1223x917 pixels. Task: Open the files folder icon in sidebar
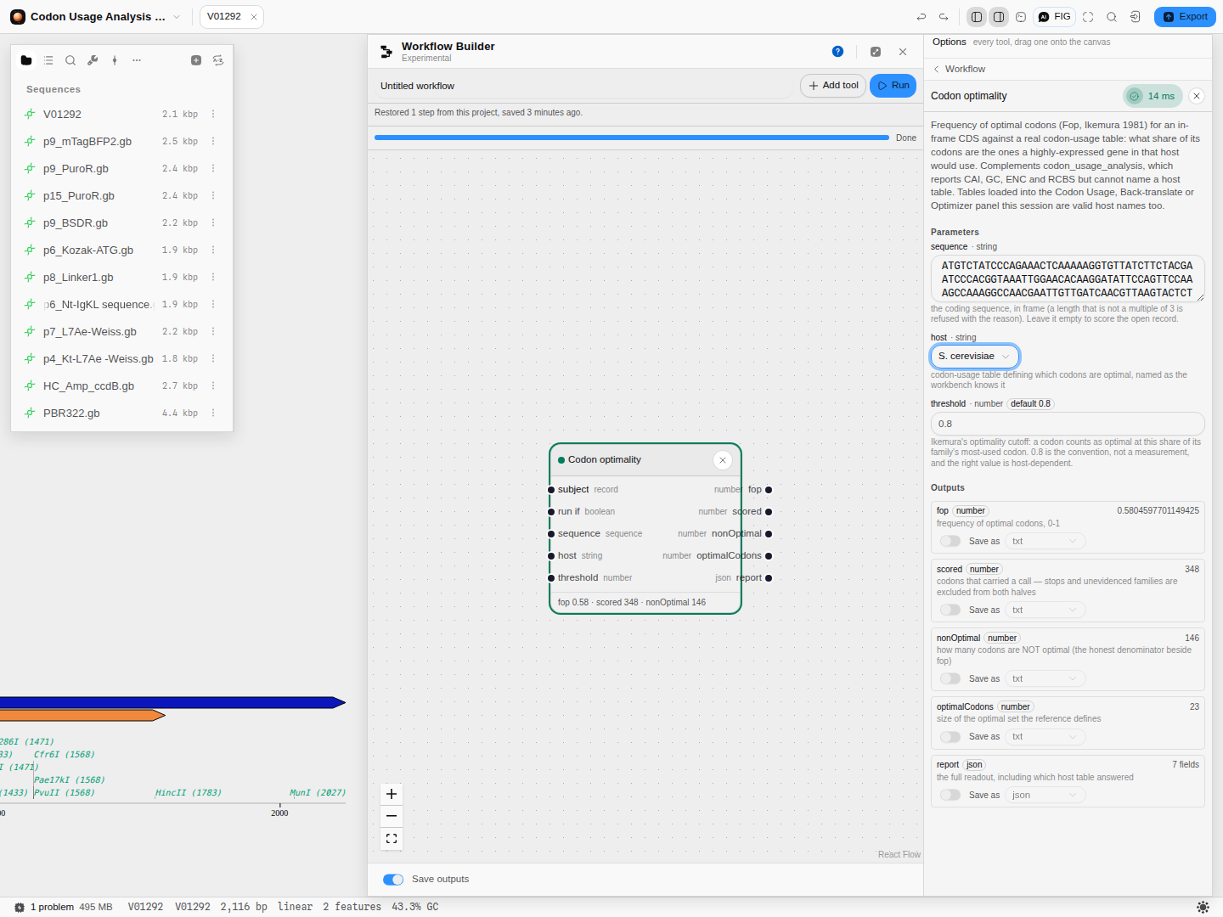(26, 60)
